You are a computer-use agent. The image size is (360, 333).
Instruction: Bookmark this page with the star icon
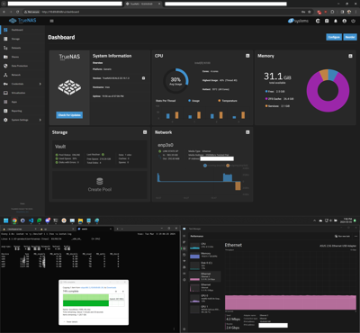(x=310, y=12)
